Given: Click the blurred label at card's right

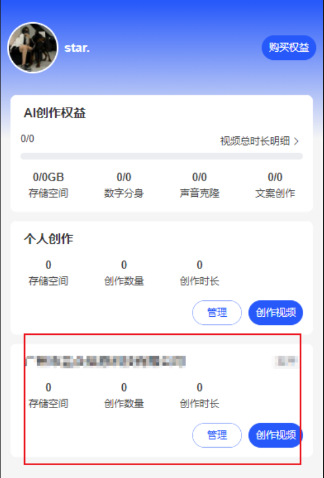Looking at the screenshot, I should click(x=286, y=362).
